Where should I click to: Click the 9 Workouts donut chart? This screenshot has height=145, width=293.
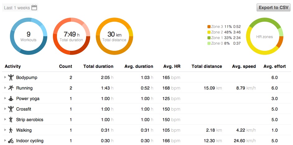point(28,36)
